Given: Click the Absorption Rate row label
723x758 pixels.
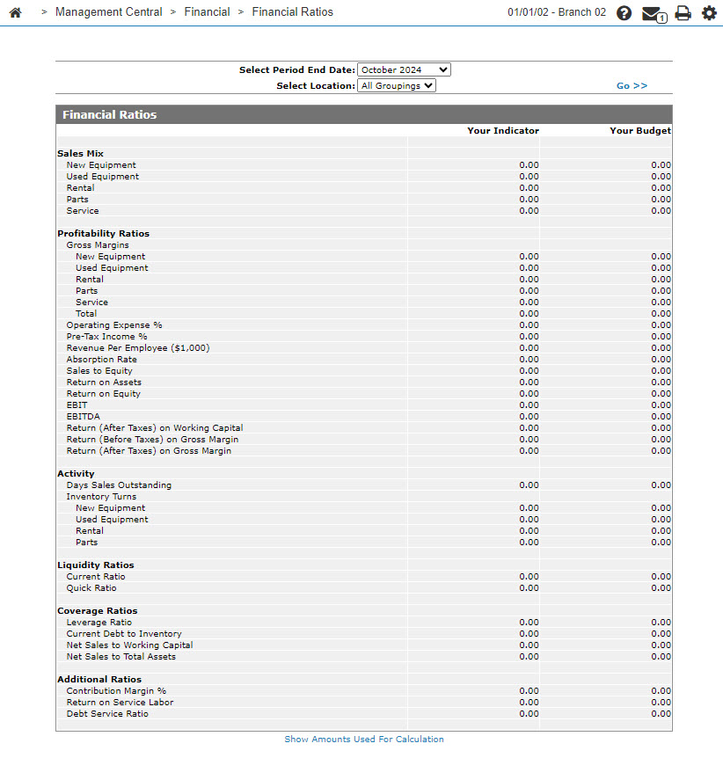Looking at the screenshot, I should 101,359.
